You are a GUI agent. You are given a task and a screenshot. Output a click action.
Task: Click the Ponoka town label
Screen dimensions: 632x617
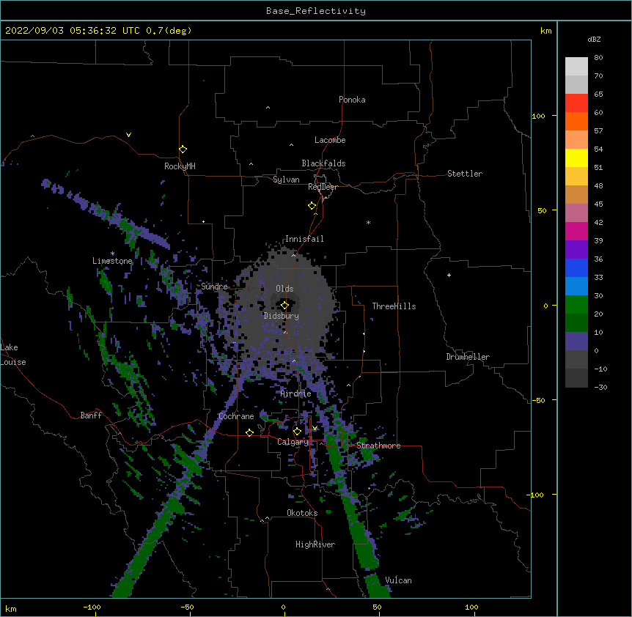point(352,100)
